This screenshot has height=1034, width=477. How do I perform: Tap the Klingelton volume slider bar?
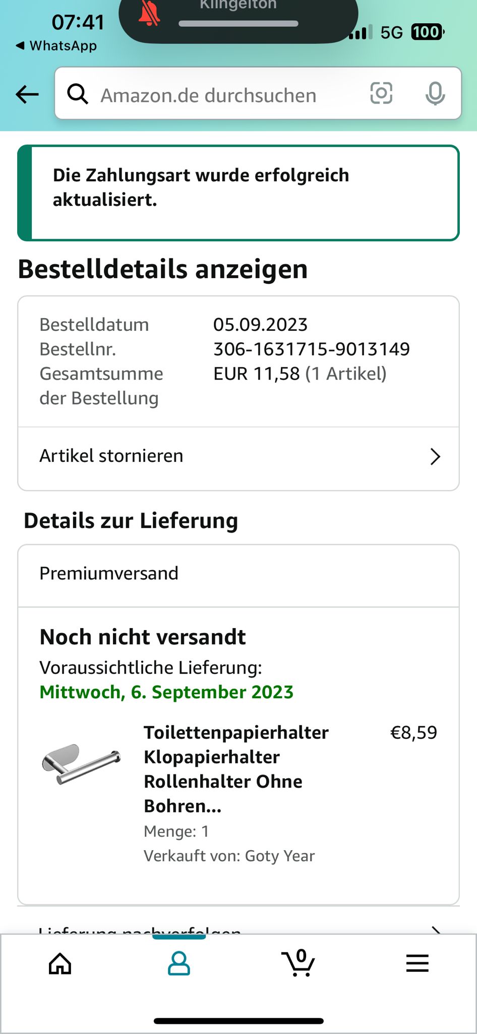click(238, 23)
